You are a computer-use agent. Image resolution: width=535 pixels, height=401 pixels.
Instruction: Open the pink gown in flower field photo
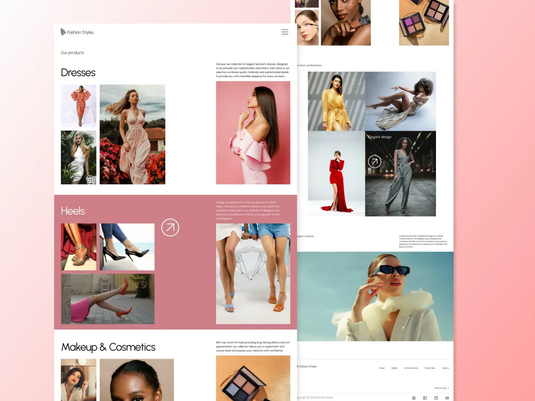(x=133, y=134)
